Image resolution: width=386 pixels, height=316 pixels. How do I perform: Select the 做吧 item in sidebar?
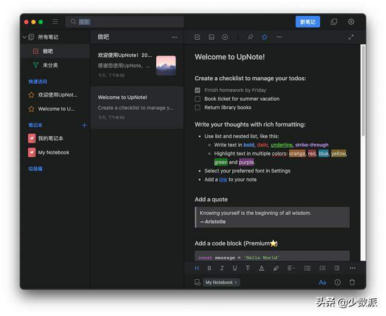(x=55, y=51)
